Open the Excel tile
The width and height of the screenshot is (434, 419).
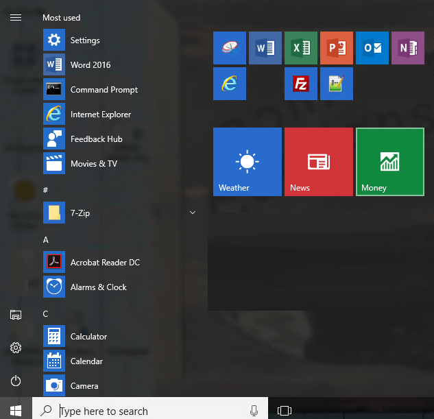tap(301, 48)
